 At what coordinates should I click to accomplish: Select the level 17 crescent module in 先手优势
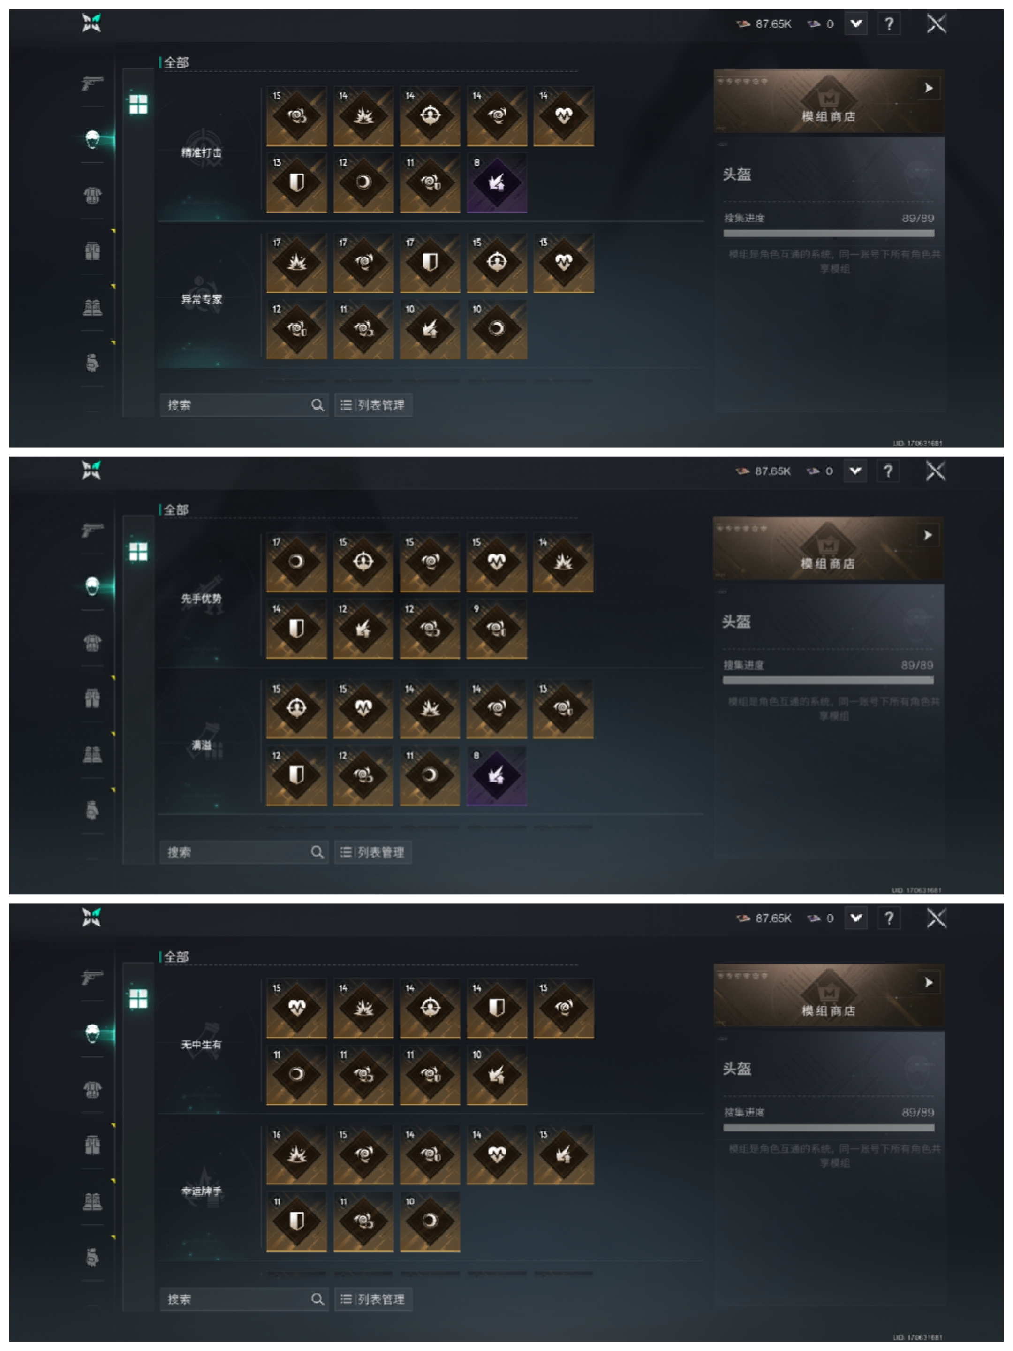tap(296, 562)
